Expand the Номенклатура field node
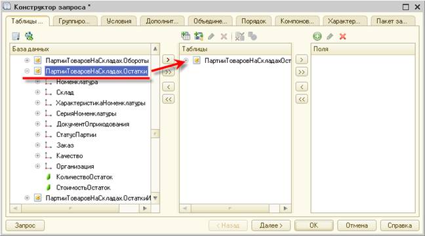This screenshot has height=236, width=425. [x=37, y=81]
